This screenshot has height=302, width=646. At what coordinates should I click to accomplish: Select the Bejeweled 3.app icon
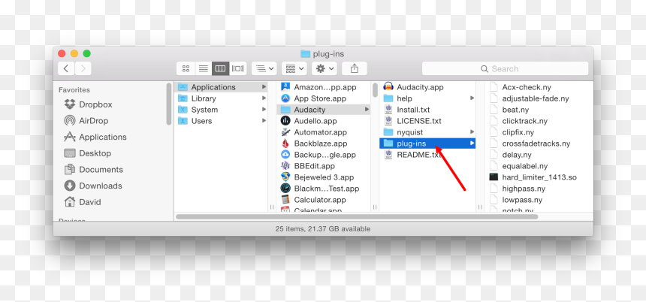click(285, 177)
